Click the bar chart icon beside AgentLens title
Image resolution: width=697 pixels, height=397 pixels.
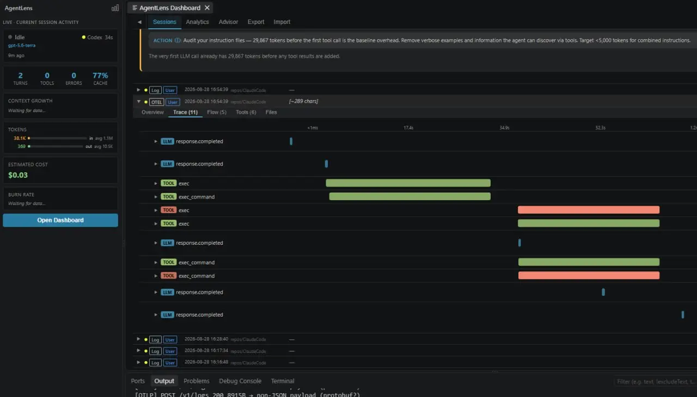coord(115,8)
